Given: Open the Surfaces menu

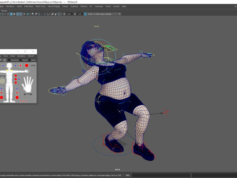Looking at the screenshot, I should (74, 6).
